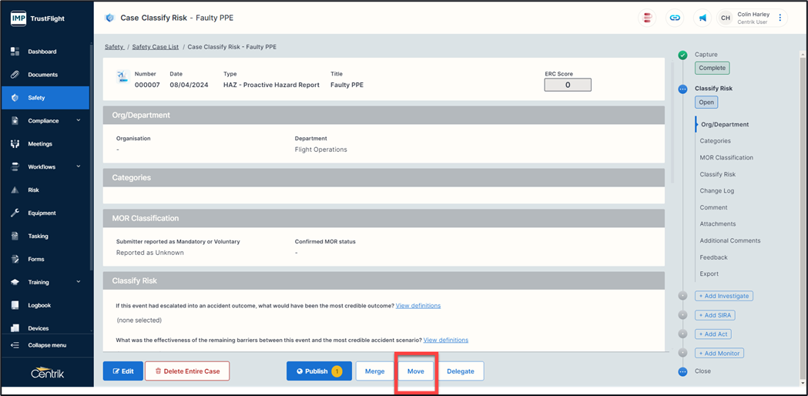808x396 pixels.
Task: Click the Equipment wrench icon
Action: (x=15, y=213)
